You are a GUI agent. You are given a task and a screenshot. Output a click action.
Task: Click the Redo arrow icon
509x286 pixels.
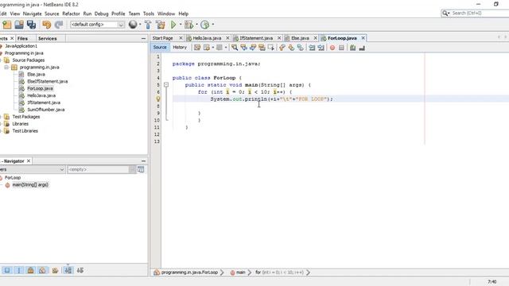pos(59,25)
